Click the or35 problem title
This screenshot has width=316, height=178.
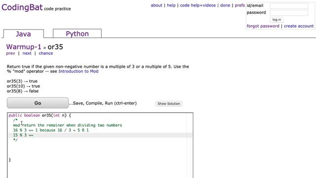(x=55, y=47)
